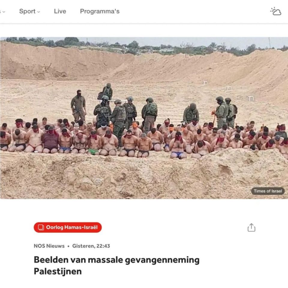Click the Hamas-Israël text inside red pill

point(81,227)
